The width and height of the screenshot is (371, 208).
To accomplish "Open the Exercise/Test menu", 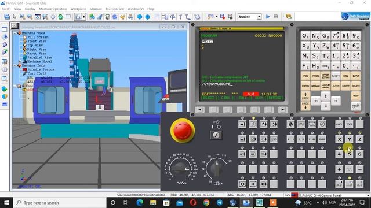I will 115,9.
